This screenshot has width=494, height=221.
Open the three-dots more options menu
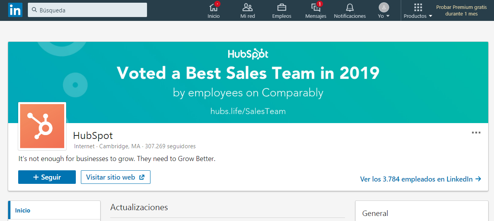pyautogui.click(x=476, y=133)
